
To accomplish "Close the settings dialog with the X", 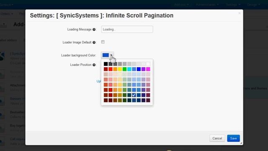I will point(240,13).
